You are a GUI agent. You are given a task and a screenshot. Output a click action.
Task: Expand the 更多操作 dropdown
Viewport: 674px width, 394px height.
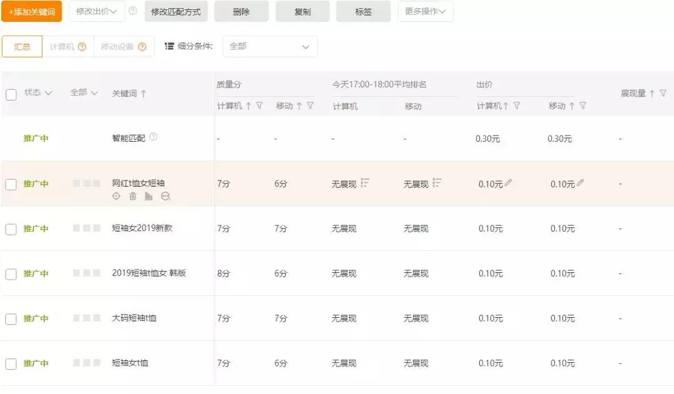click(425, 11)
